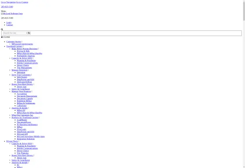Expand the arrow beside Customer Stories
This screenshot has width=245, height=168.
(22, 42)
